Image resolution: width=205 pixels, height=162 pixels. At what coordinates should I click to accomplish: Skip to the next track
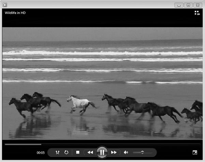(114, 152)
